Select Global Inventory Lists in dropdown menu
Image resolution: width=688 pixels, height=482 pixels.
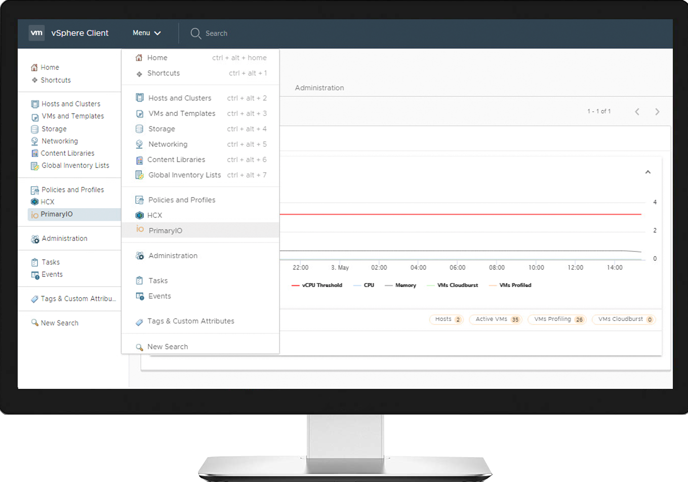point(200,175)
